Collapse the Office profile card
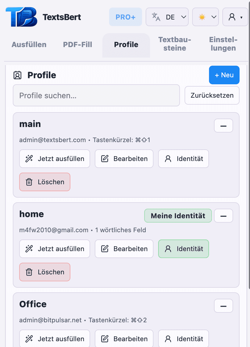The width and height of the screenshot is (250, 347). tap(223, 306)
